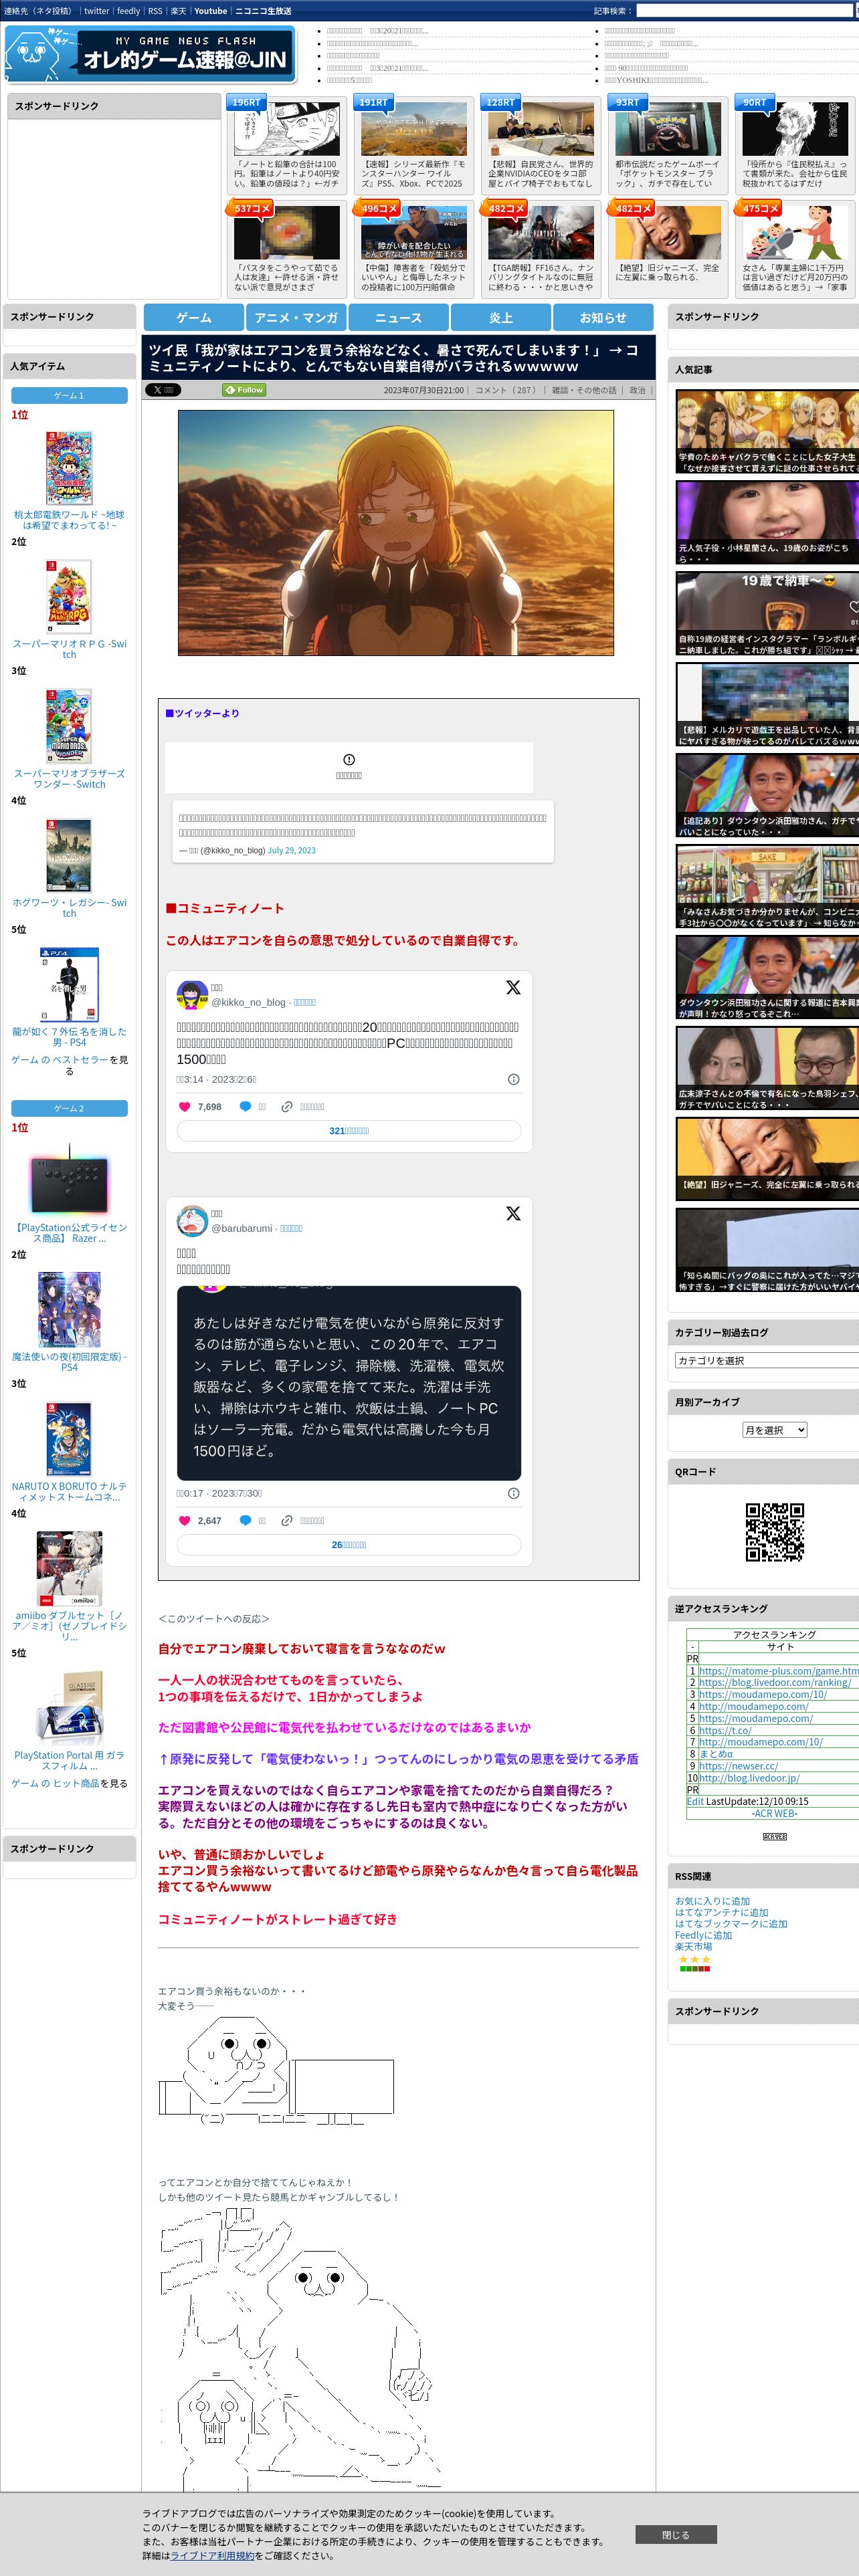Click X logo on barubarumi tweet
This screenshot has height=2576, width=859.
[x=513, y=1213]
